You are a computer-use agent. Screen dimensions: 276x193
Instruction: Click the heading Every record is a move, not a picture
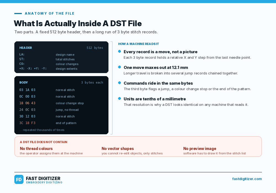(161, 52)
